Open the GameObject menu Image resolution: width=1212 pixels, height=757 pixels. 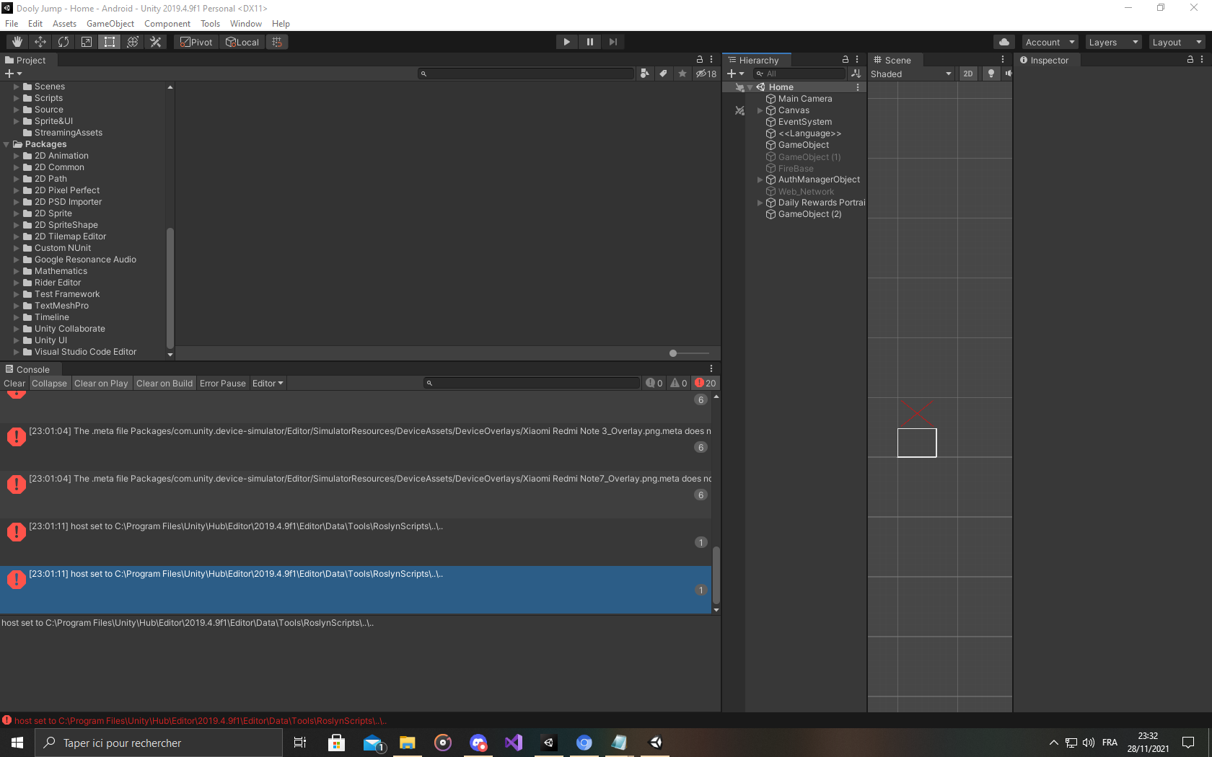(110, 24)
